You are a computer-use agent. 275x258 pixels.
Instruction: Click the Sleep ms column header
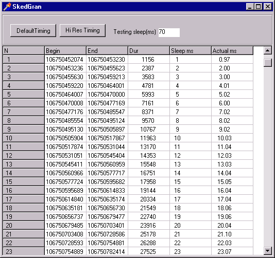point(191,51)
